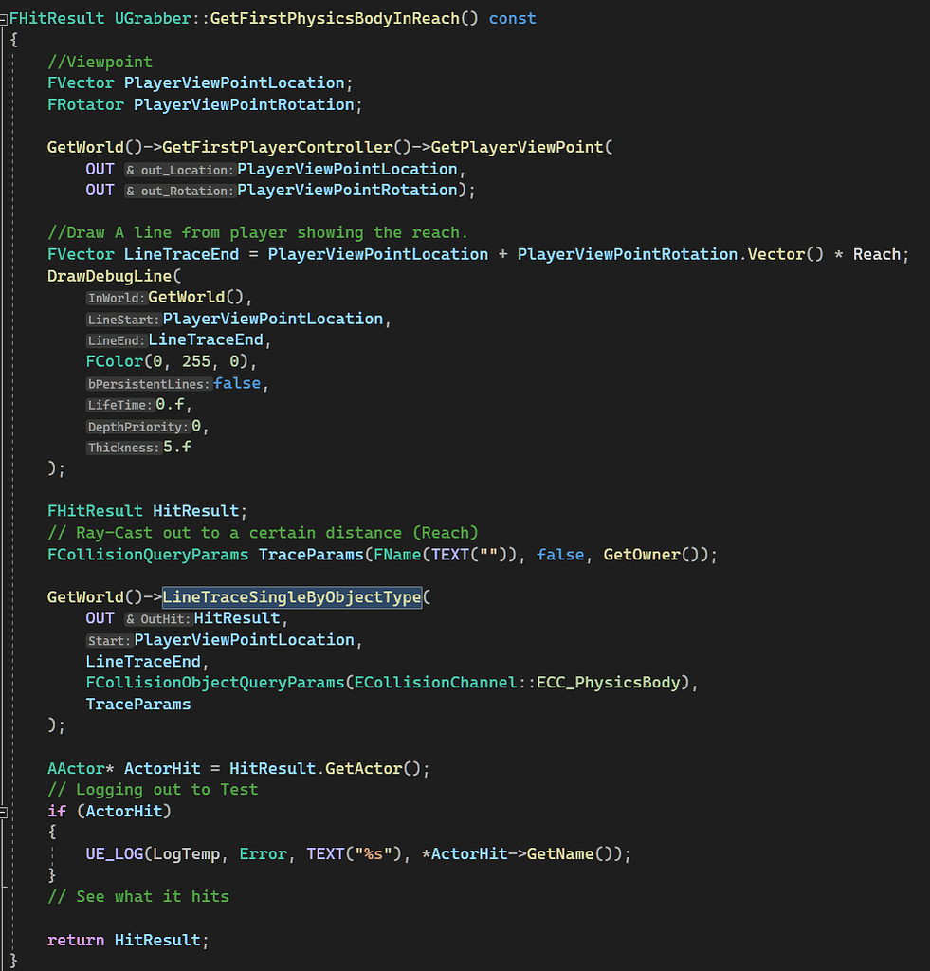Click the OutHit parameter hint label
The height and width of the screenshot is (971, 930).
click(x=159, y=618)
